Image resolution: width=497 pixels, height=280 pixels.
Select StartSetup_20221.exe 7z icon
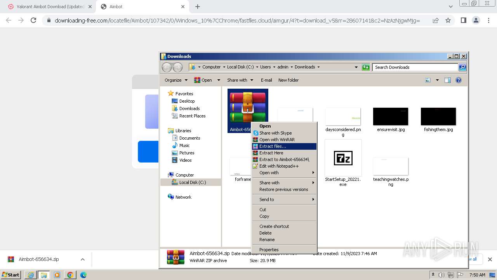(x=343, y=158)
